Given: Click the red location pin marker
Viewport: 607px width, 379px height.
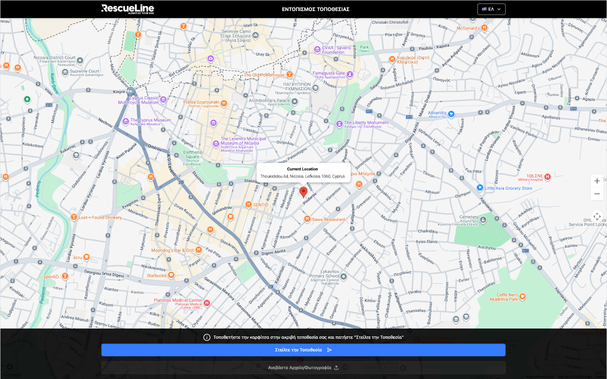Looking at the screenshot, I should pos(303,192).
